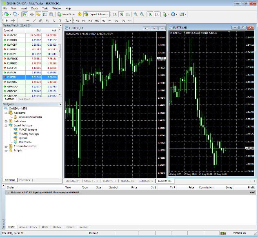Select the Text tool A icon

[53, 20]
